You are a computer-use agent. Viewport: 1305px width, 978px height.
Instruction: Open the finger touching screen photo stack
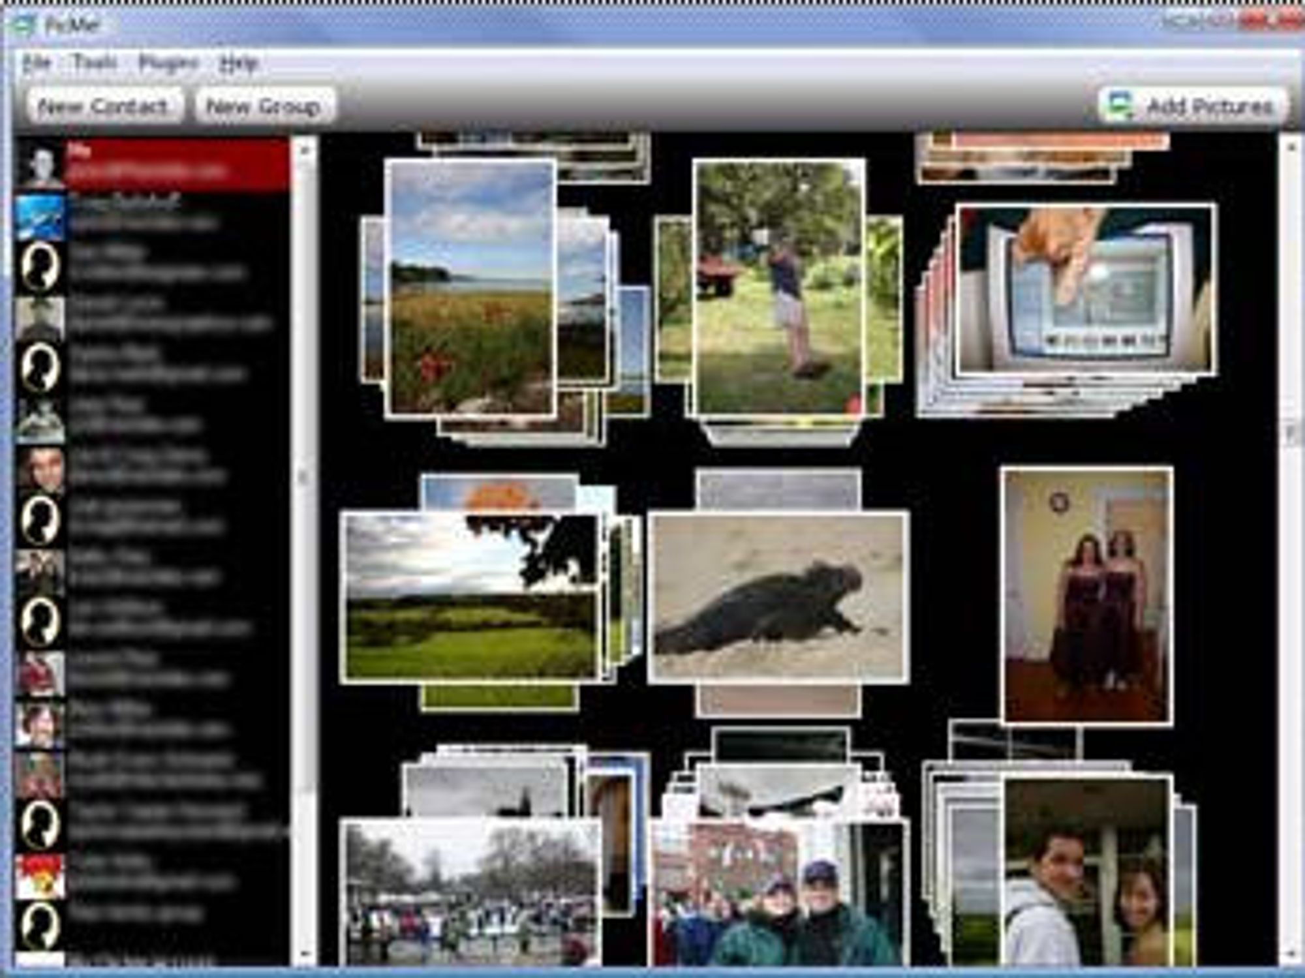pyautogui.click(x=1086, y=290)
